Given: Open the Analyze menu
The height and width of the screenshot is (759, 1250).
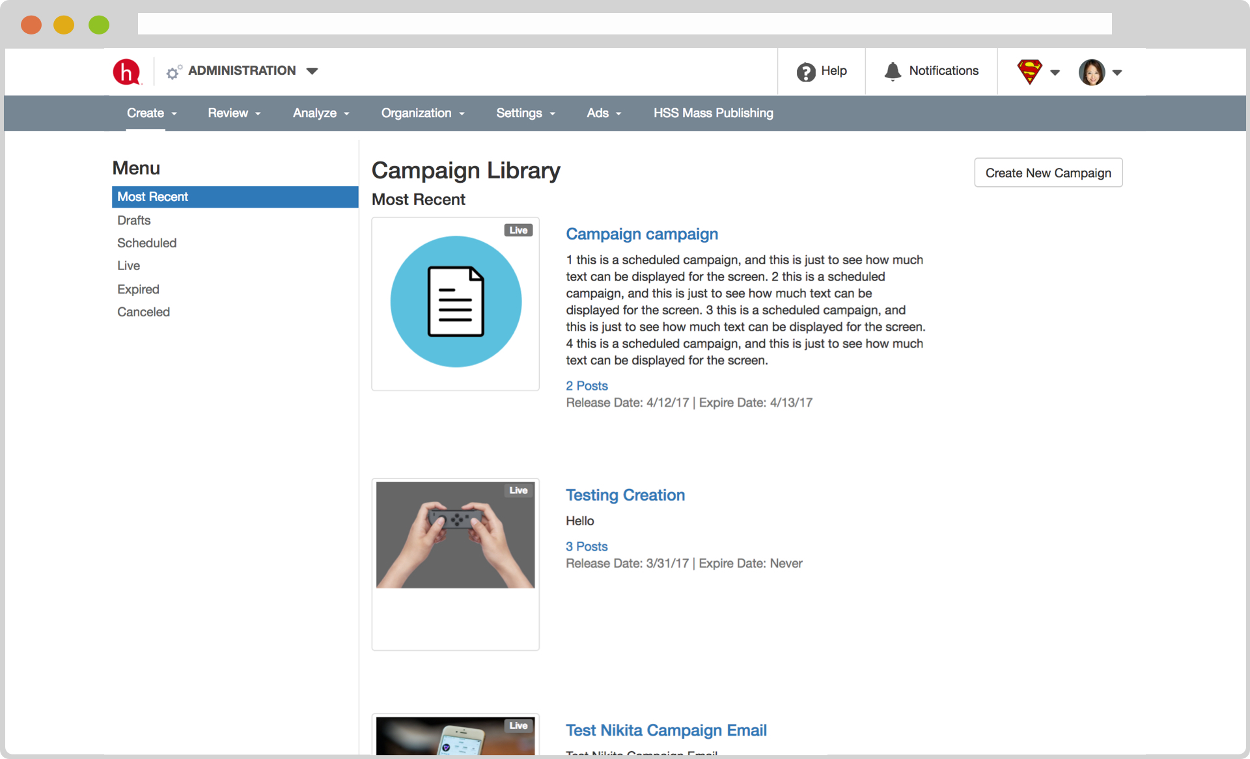Looking at the screenshot, I should [321, 113].
